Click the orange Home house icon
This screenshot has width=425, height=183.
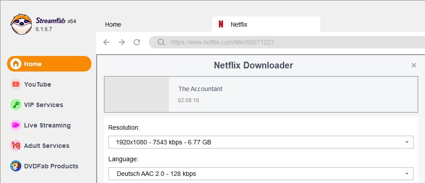pos(16,64)
